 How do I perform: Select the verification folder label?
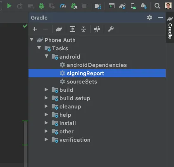point(75,140)
